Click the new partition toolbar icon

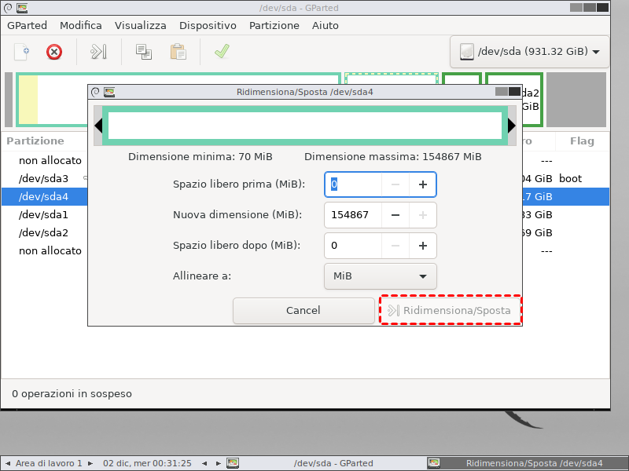coord(22,52)
